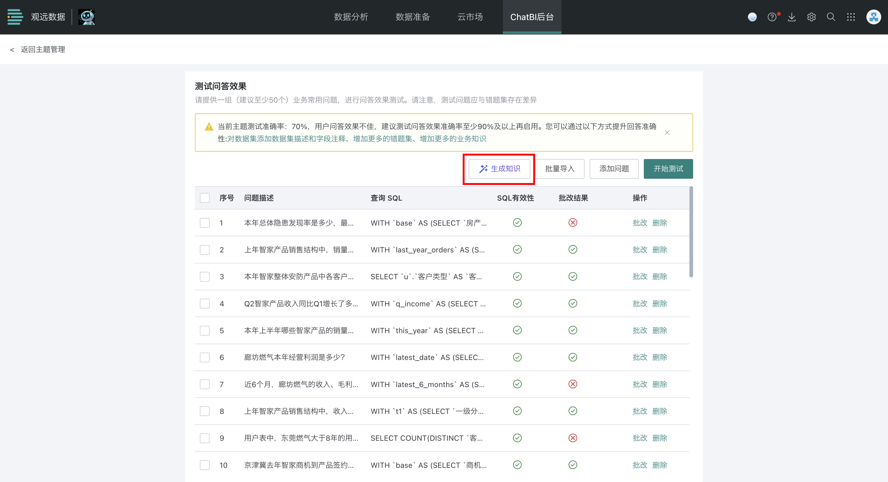The image size is (888, 482).
Task: Dismiss the accuracy warning banner
Action: pyautogui.click(x=667, y=133)
